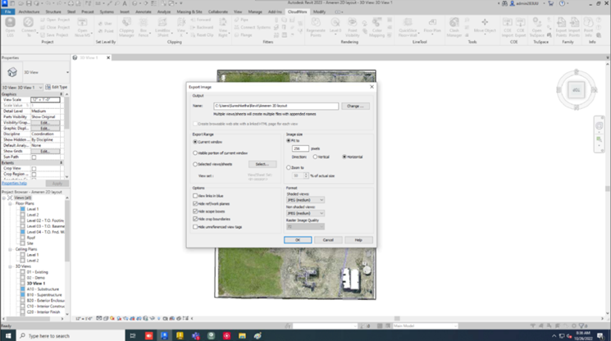Toggle Hide crop boundaries checkbox

pos(195,219)
